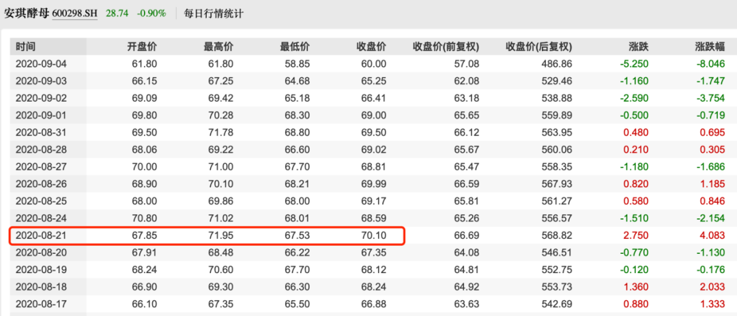
Task: Select the 2020-08-31 row date
Action: click(x=42, y=132)
